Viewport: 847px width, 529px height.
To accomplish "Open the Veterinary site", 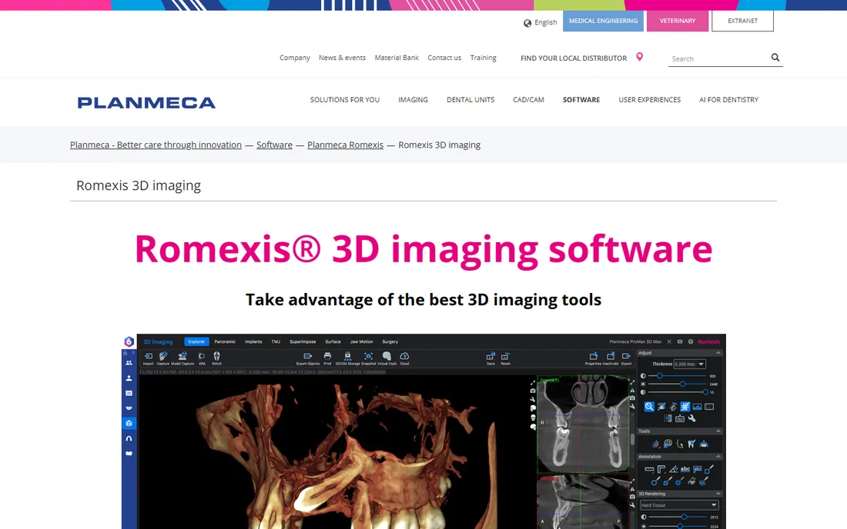I will pos(678,21).
